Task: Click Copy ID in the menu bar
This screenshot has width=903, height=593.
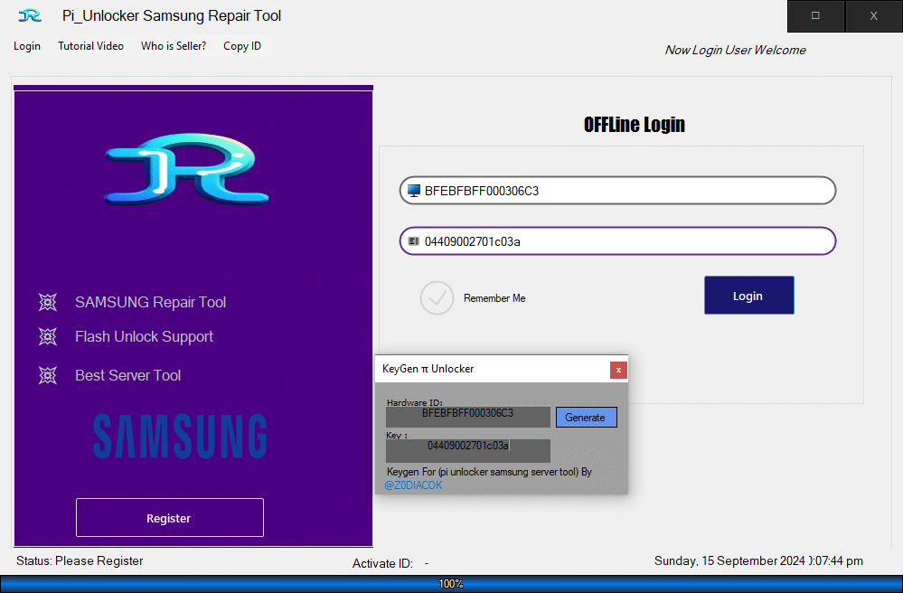Action: [x=241, y=46]
